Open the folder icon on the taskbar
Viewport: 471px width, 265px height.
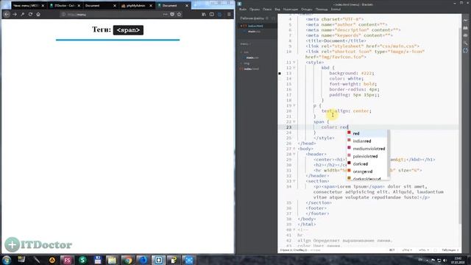pos(112,260)
